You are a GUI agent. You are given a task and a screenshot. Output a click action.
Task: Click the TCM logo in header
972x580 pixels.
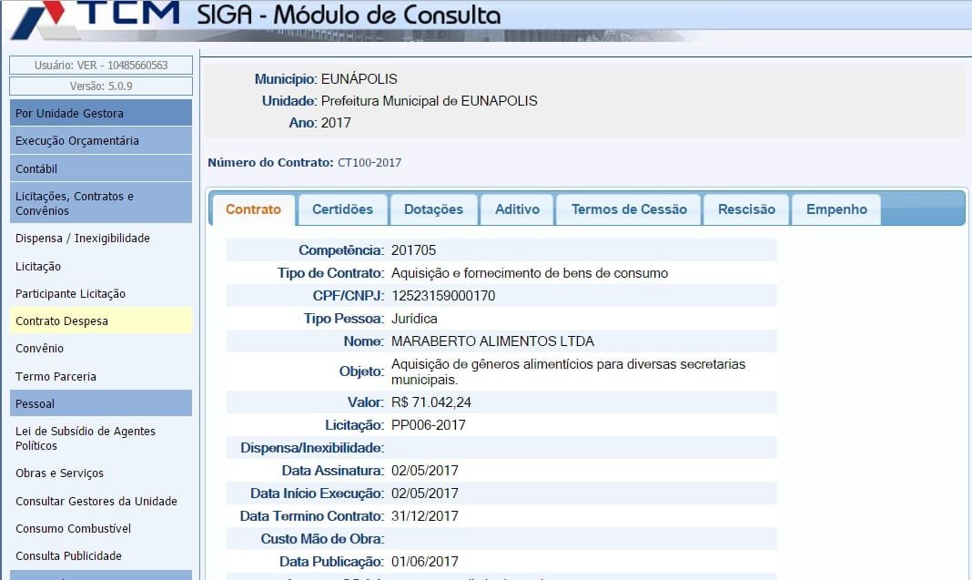[x=96, y=18]
